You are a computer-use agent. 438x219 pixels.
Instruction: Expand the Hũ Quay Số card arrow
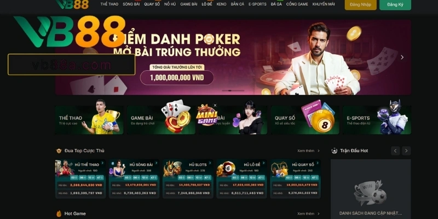point(318,163)
